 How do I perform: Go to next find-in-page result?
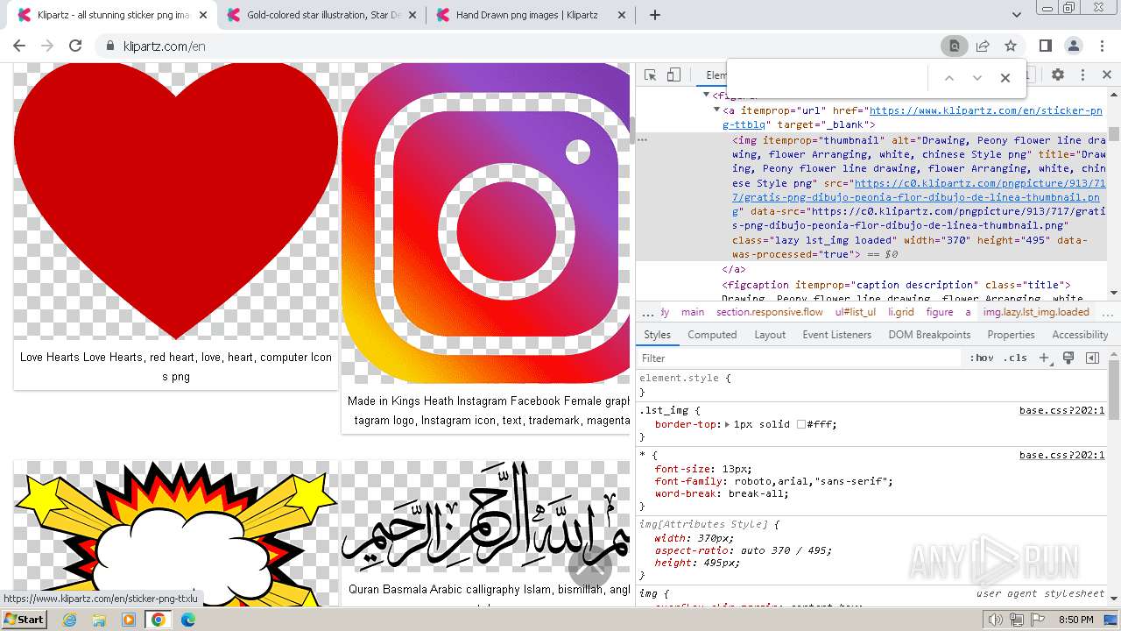(977, 78)
